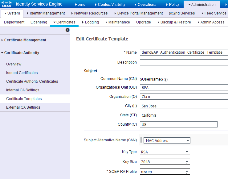
Task: Go to the Upgrade tab
Action: [x=144, y=22]
